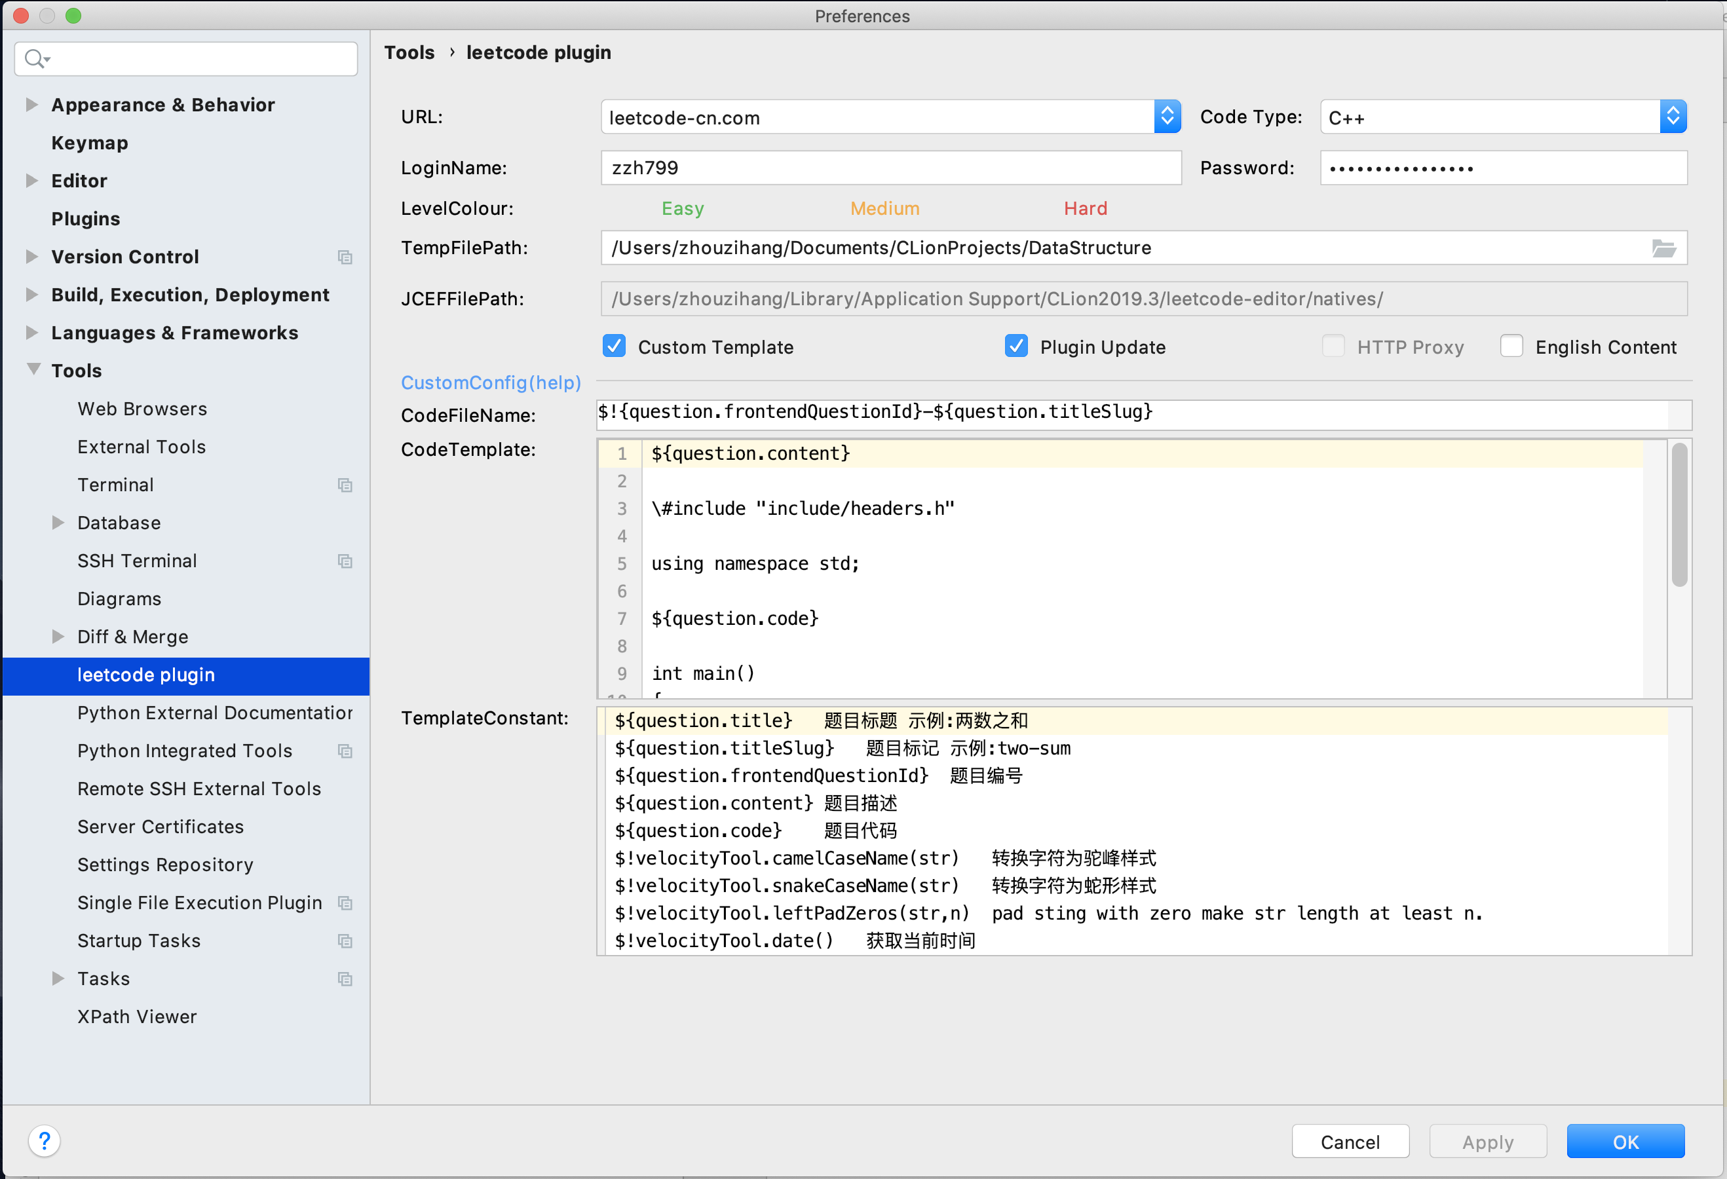Click project-level icon next to Version Control
This screenshot has width=1727, height=1179.
click(345, 257)
